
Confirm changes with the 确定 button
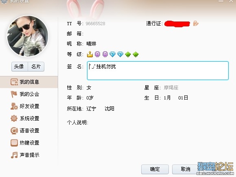[155, 169]
